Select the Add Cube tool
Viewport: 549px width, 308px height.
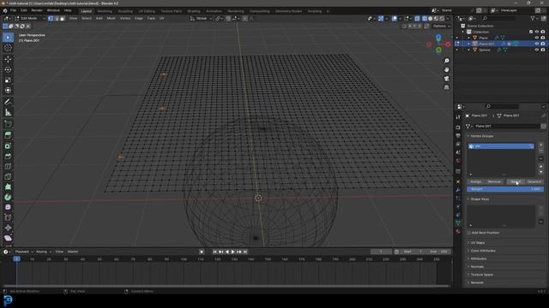pyautogui.click(x=8, y=123)
